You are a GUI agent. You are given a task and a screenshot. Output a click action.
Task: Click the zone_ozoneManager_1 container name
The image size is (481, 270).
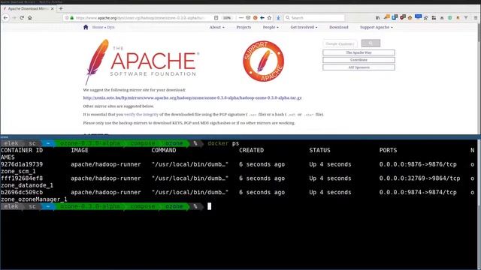(34, 199)
